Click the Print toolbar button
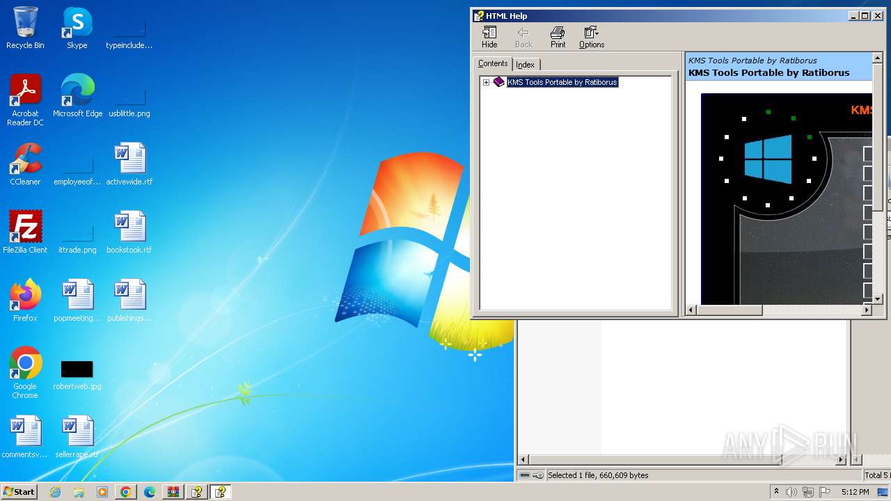This screenshot has height=501, width=891. coord(558,38)
